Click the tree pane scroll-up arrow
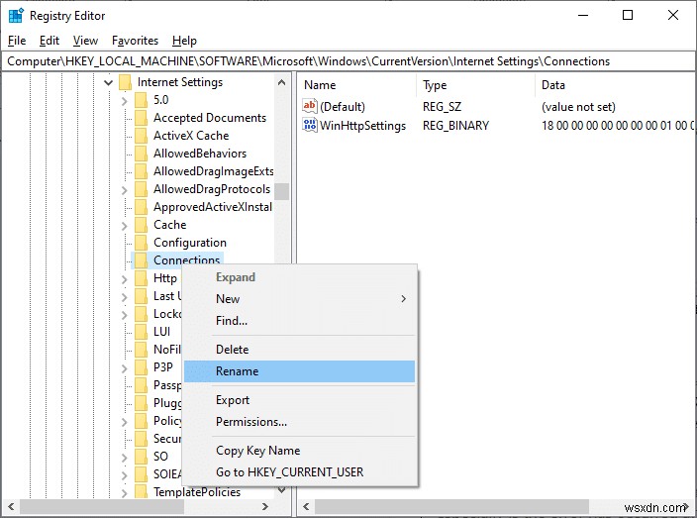Image resolution: width=697 pixels, height=518 pixels. [x=281, y=83]
